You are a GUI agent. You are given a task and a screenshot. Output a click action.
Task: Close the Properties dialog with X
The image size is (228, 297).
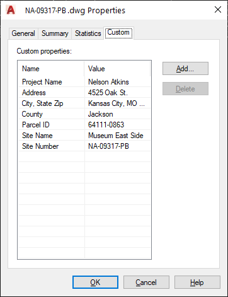[x=218, y=9]
